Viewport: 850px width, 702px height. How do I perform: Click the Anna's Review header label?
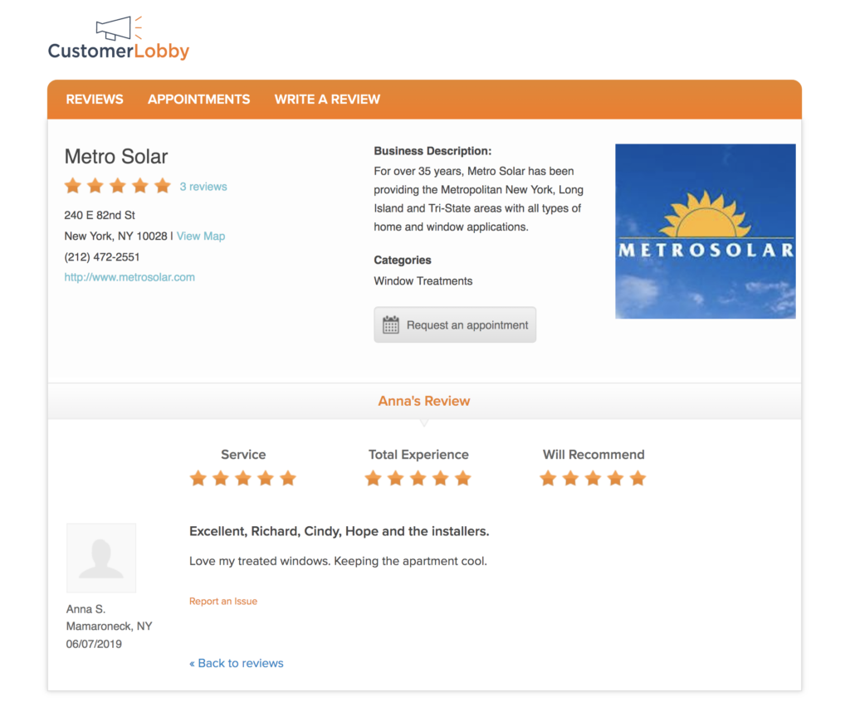coord(424,401)
